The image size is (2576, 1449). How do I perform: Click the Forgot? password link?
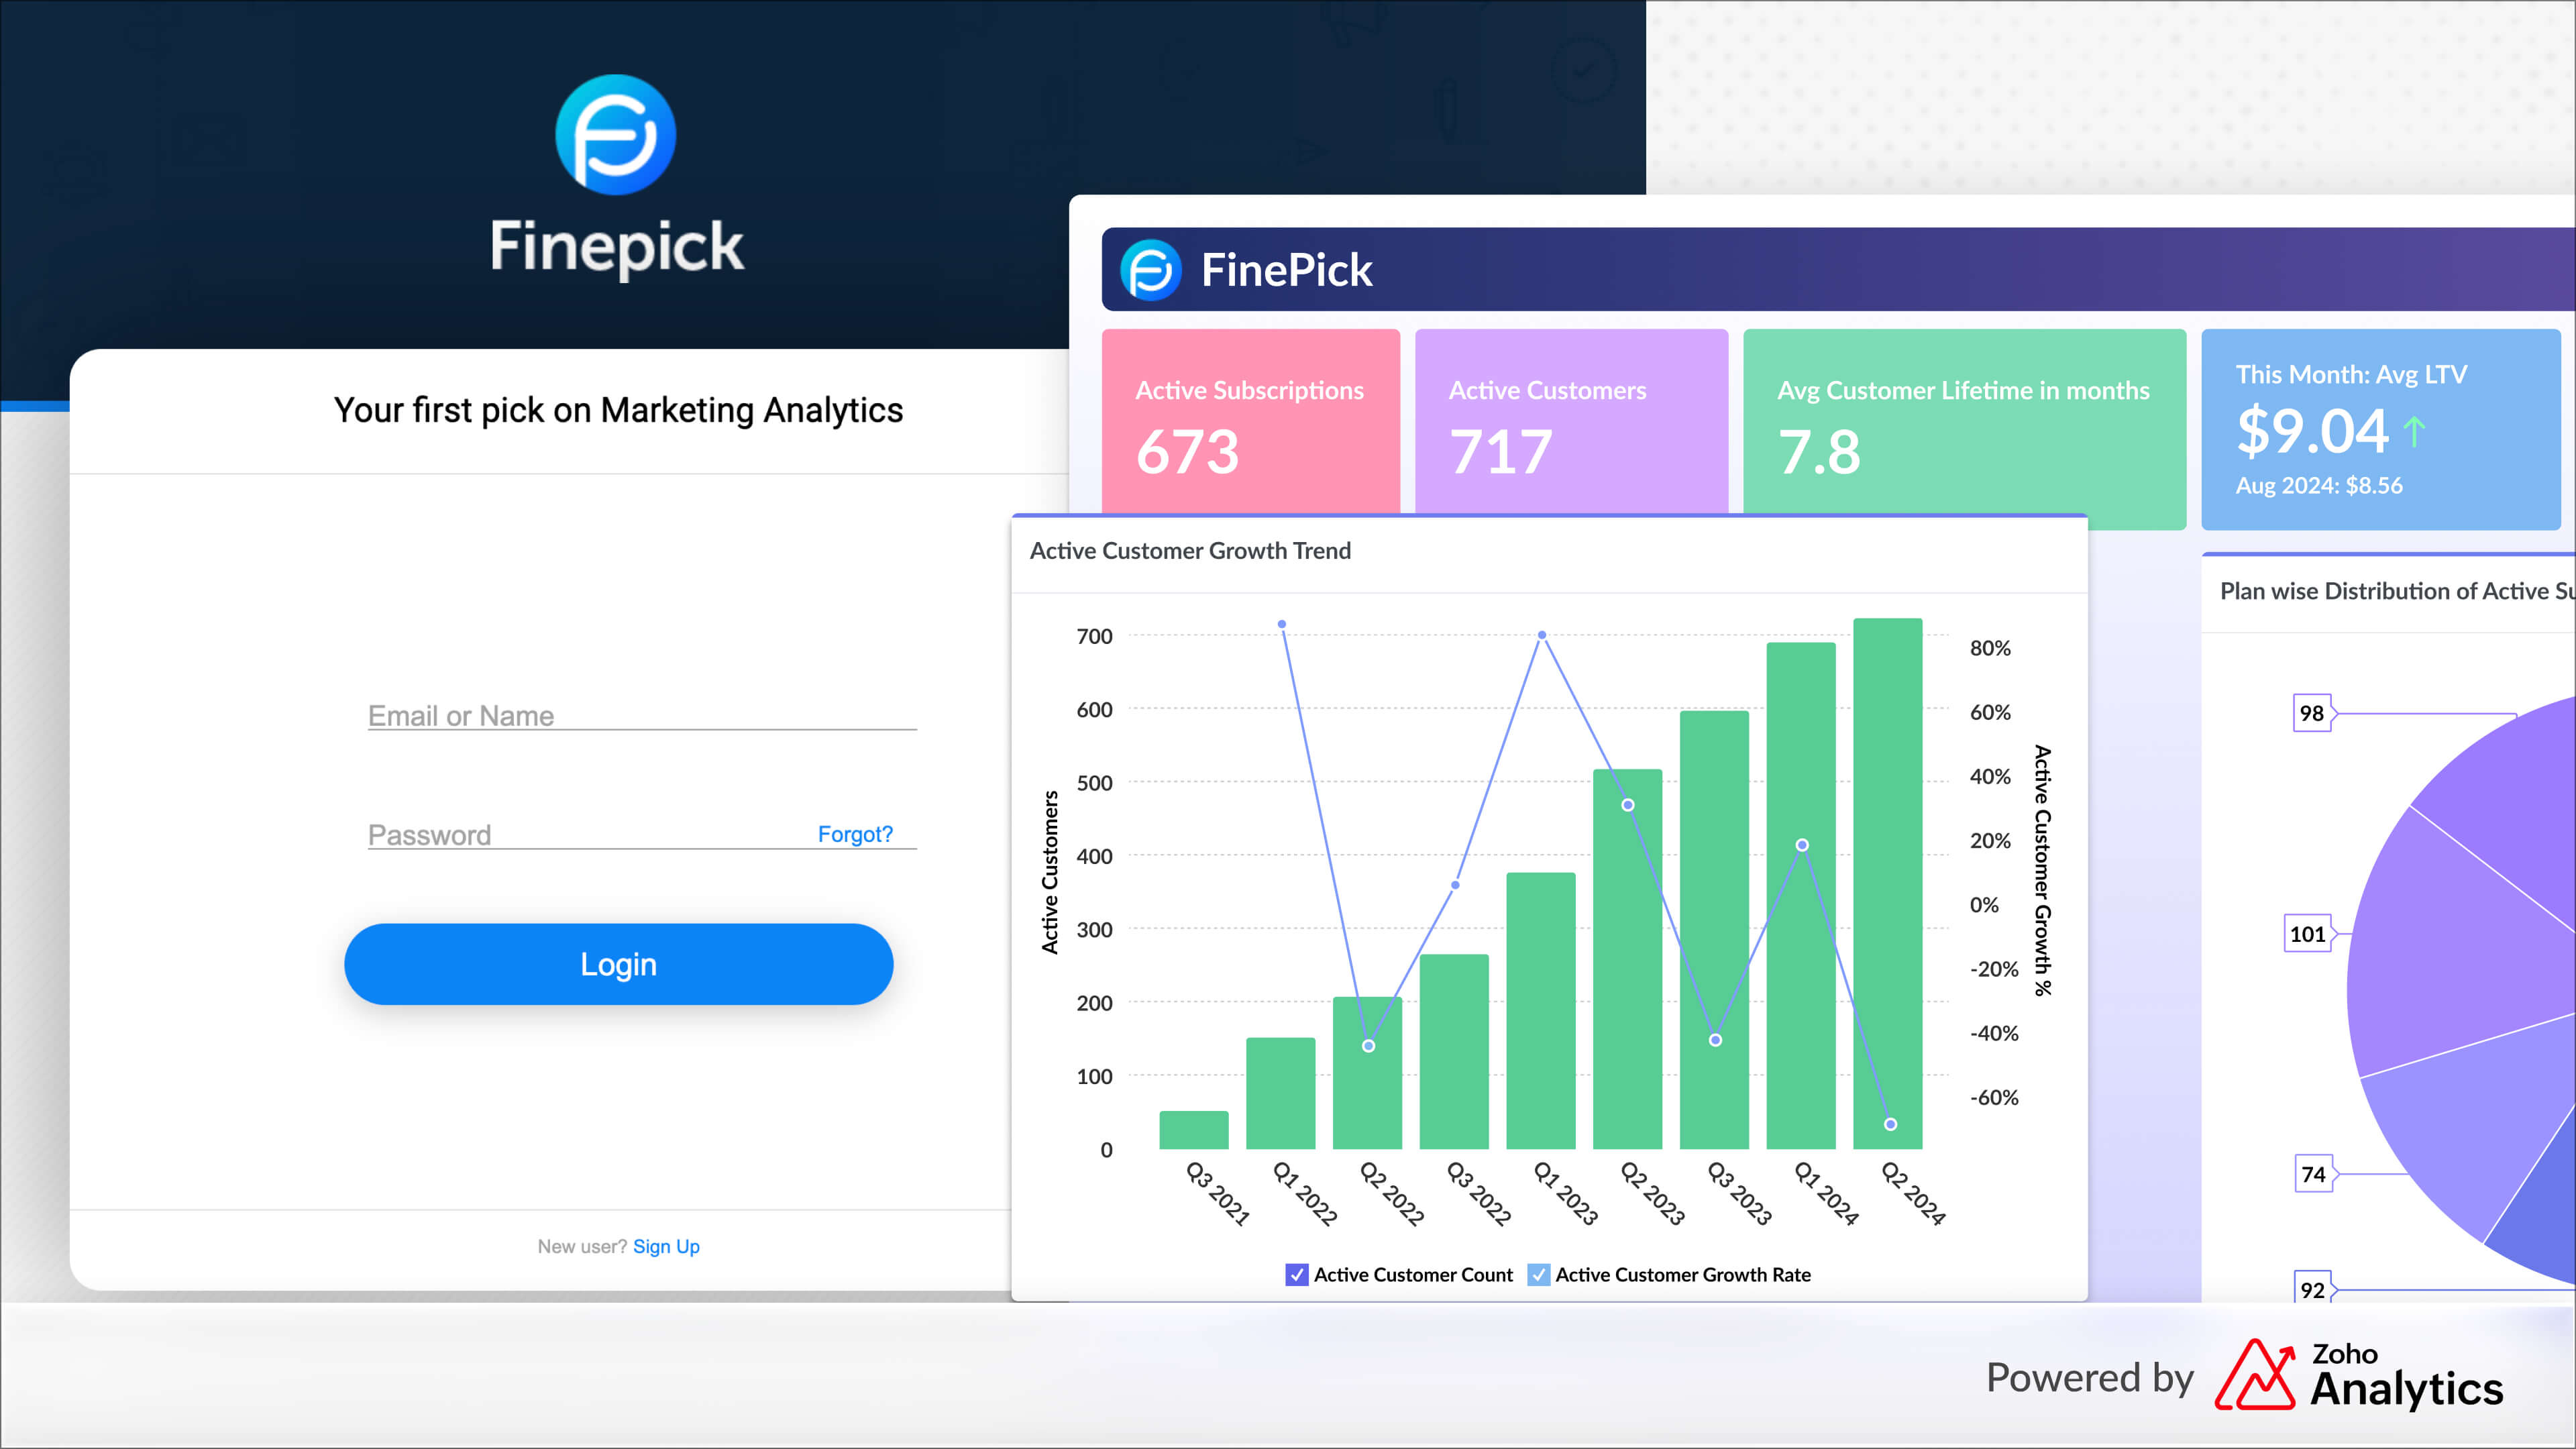tap(855, 833)
